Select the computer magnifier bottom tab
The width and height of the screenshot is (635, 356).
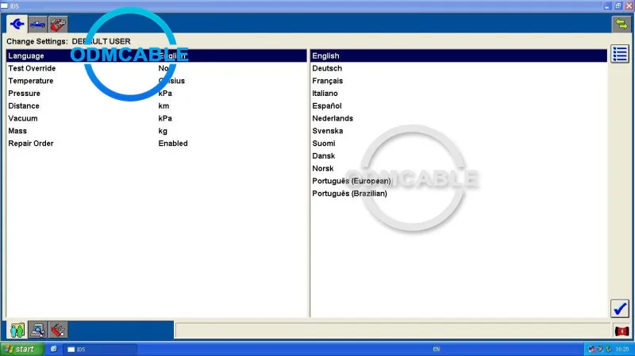coord(37,330)
